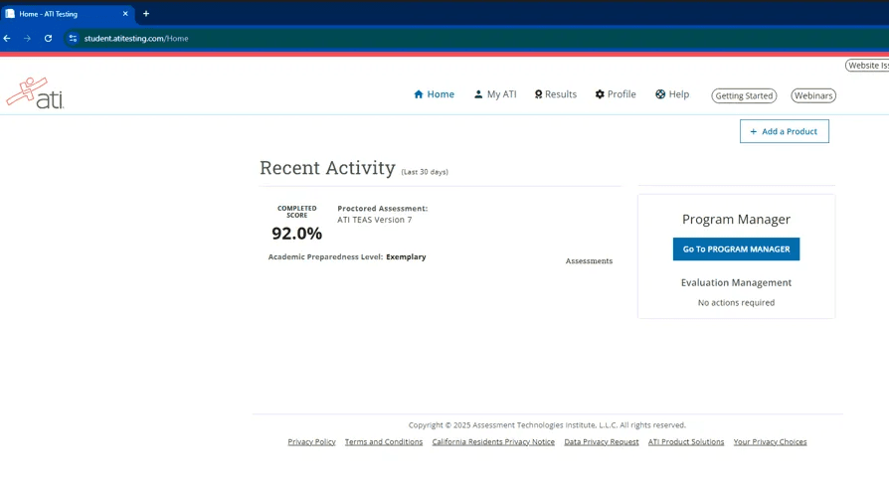This screenshot has height=490, width=889.
Task: Open the Data Privacy Request link
Action: coord(601,442)
